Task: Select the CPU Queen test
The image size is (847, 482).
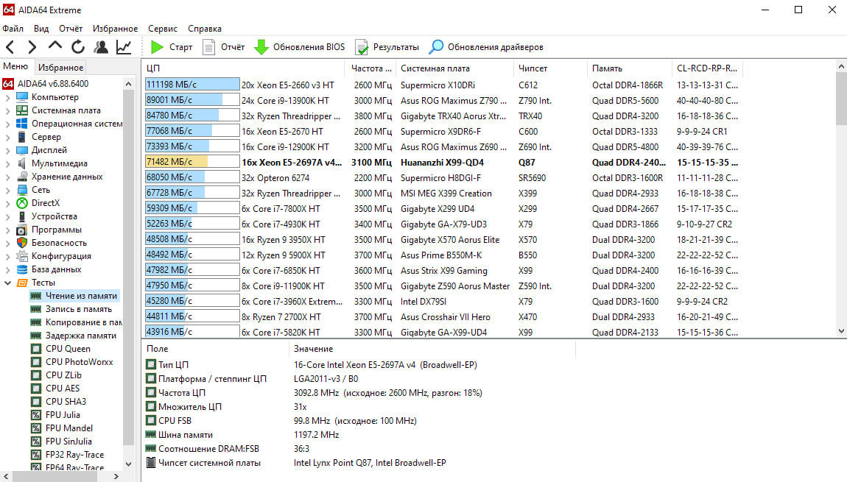Action: pyautogui.click(x=60, y=349)
